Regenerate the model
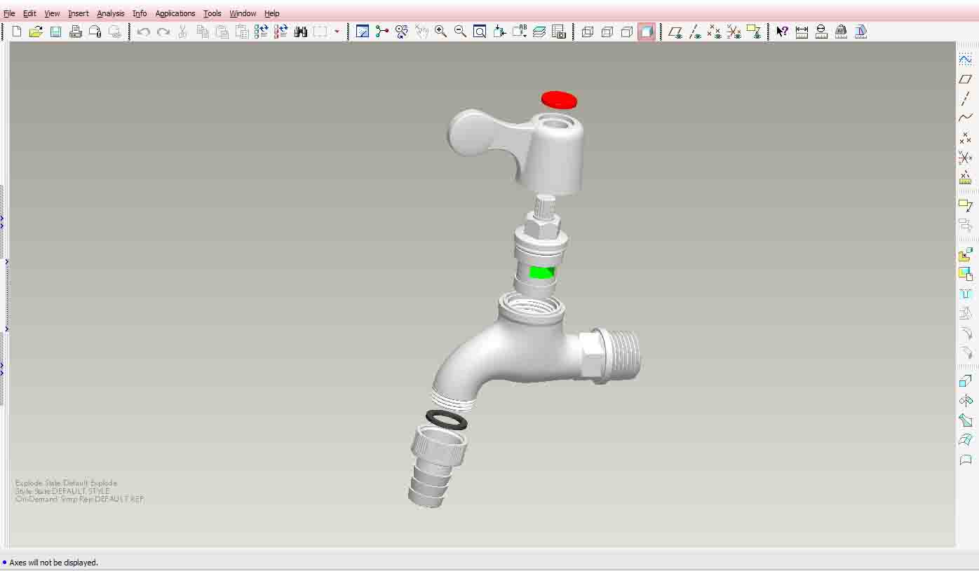This screenshot has height=571, width=979. (x=262, y=32)
